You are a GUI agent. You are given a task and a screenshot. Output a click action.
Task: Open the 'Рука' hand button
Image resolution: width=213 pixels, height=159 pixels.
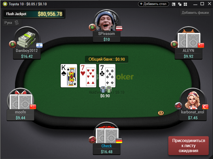(12, 23)
